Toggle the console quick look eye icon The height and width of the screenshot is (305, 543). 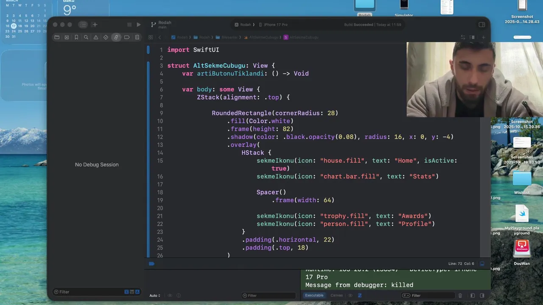pyautogui.click(x=350, y=296)
